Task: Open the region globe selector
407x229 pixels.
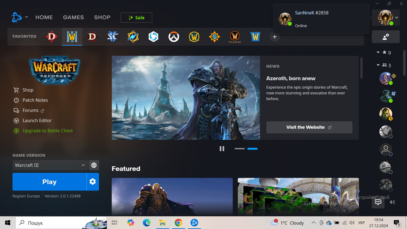Action: [x=94, y=165]
